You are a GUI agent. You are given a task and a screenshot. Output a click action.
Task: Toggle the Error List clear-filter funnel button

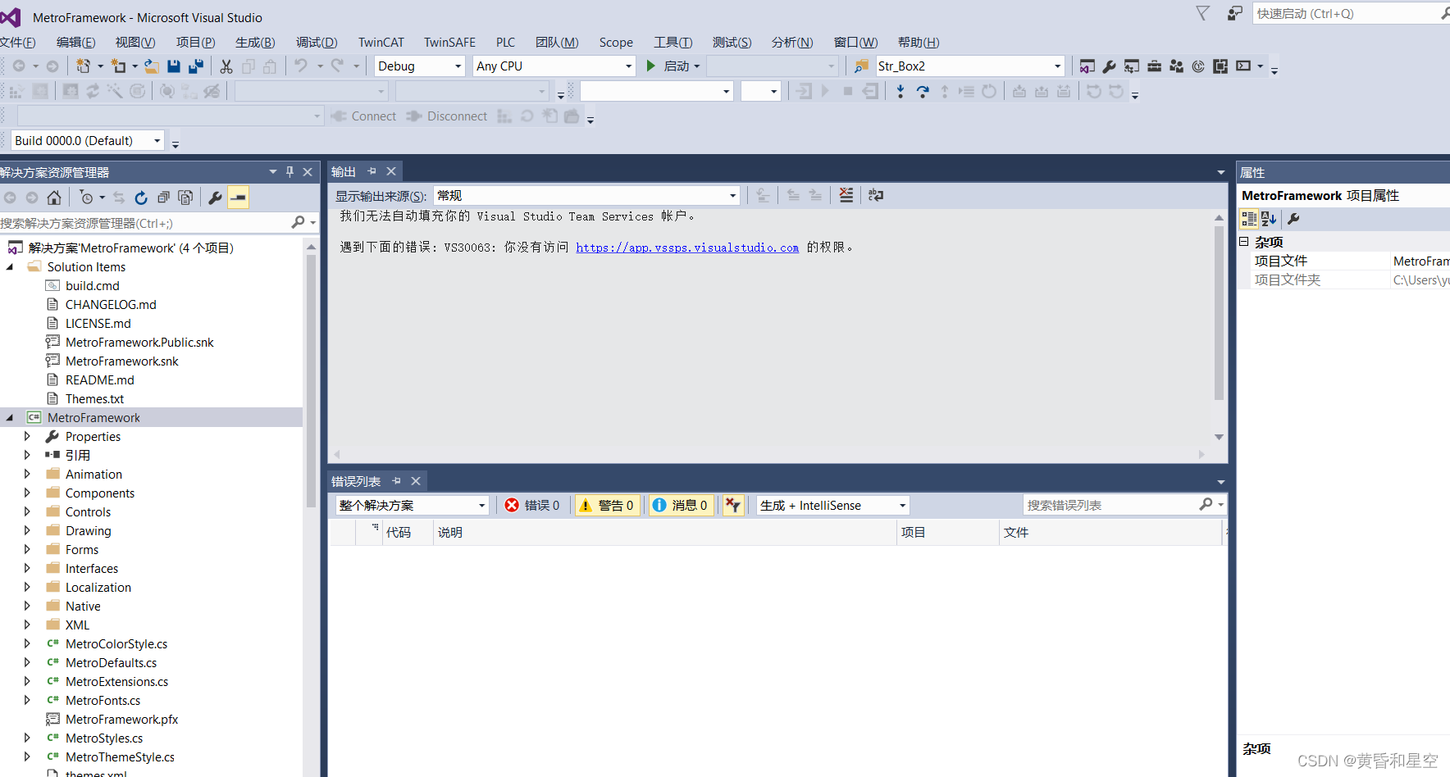point(733,506)
